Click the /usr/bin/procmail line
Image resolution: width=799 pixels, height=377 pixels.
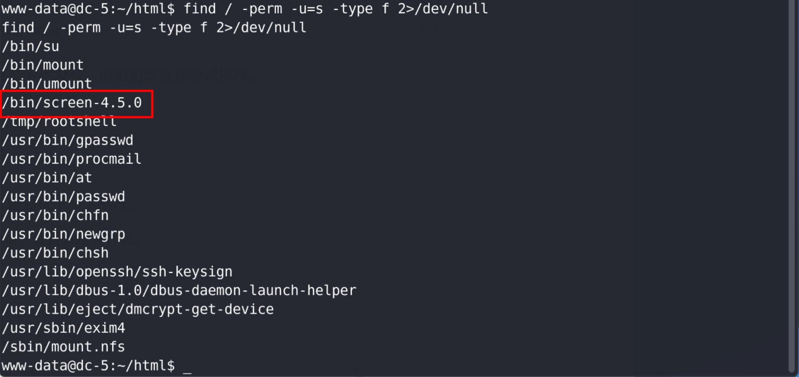[x=72, y=159]
